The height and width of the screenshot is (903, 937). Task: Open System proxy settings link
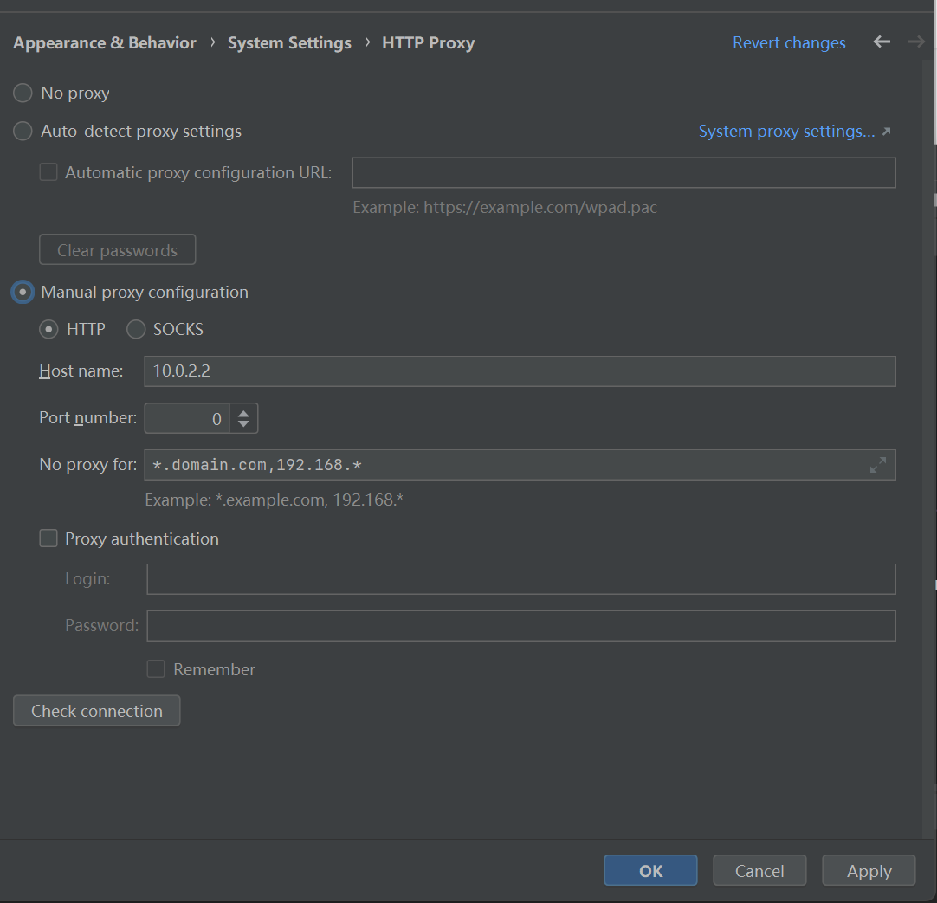(786, 132)
